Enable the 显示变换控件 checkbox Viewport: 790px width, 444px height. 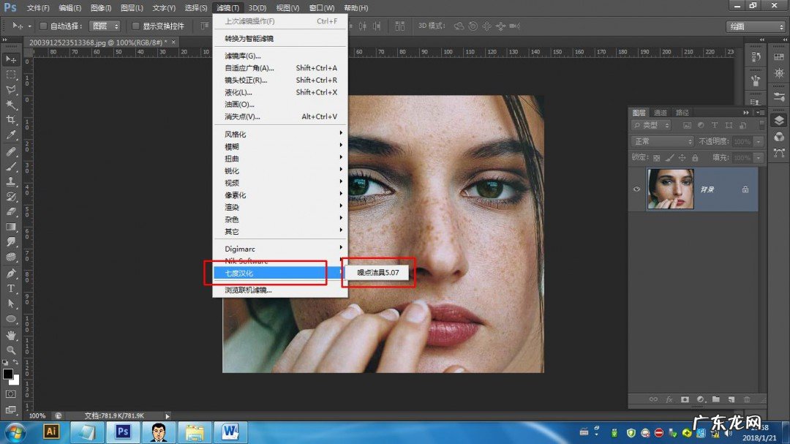(x=125, y=26)
